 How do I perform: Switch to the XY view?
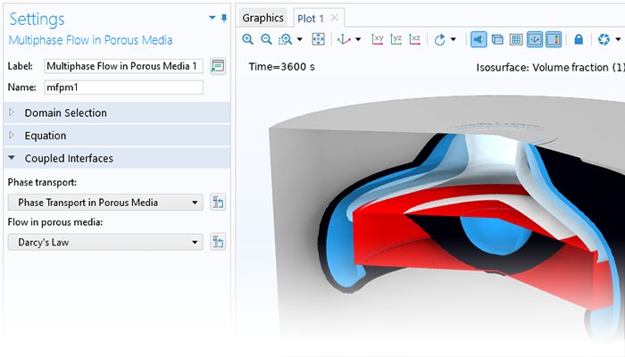click(x=377, y=39)
